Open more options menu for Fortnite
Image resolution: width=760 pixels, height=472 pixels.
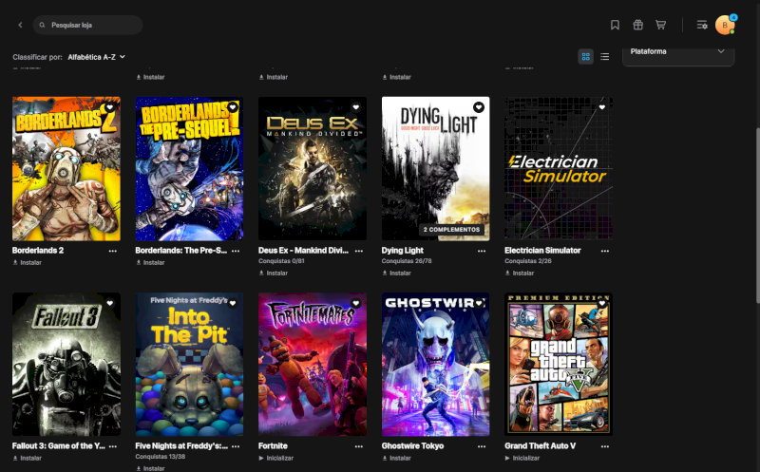pos(359,446)
